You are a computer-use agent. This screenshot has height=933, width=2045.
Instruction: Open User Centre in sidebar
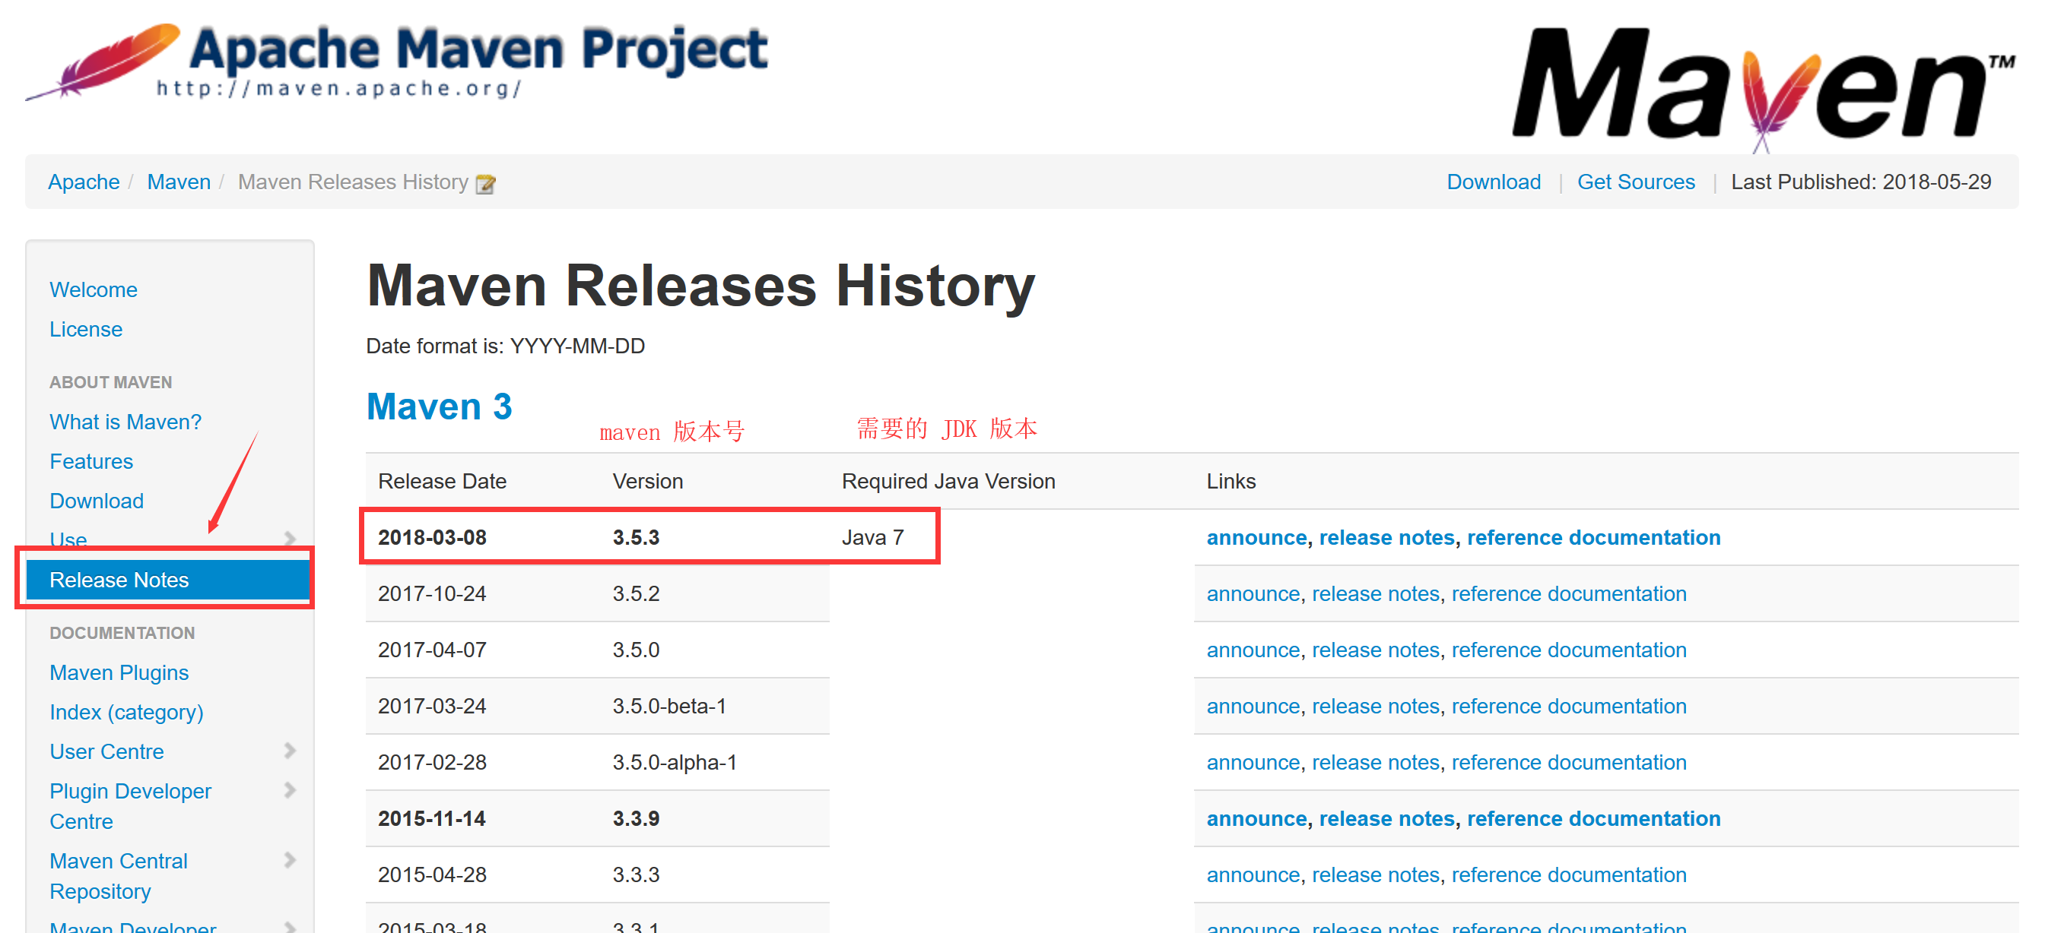click(106, 751)
